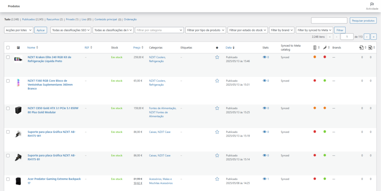
Task: Click the featured star column header
Action: click(217, 48)
